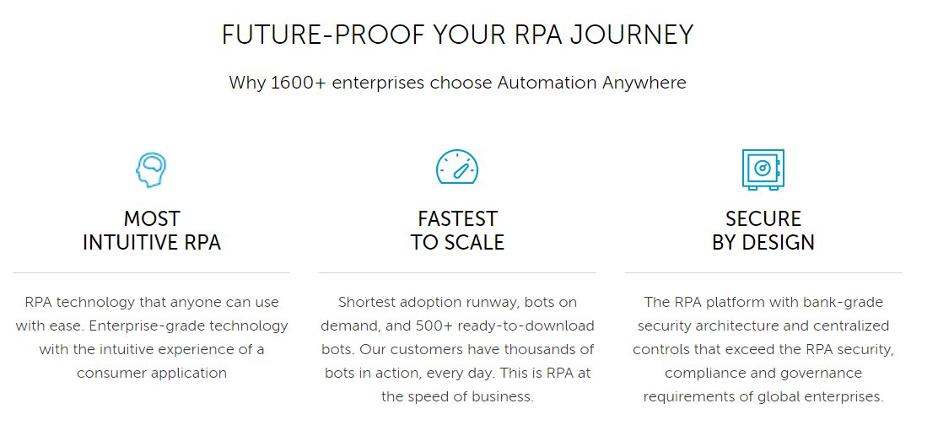
Task: Click the 'consumer application' text line
Action: click(152, 374)
